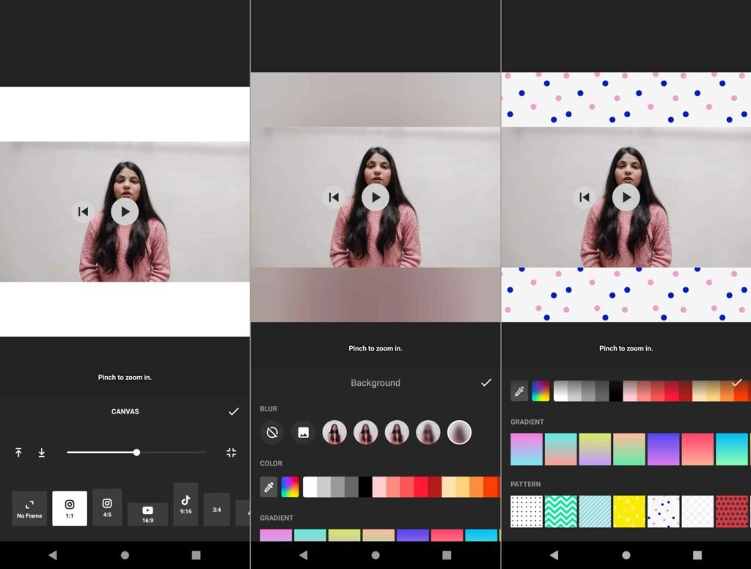Image resolution: width=751 pixels, height=569 pixels.
Task: Tap Android back button on Canvas screen
Action: pyautogui.click(x=53, y=555)
